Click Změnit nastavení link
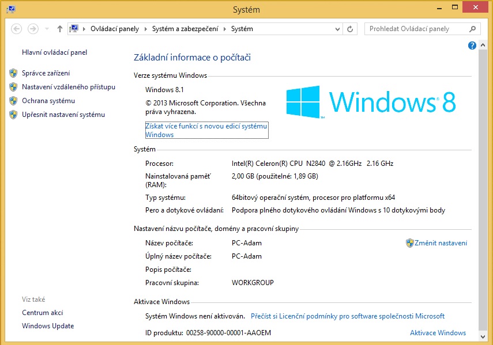Viewport: 493px width, 345px height. (x=441, y=243)
